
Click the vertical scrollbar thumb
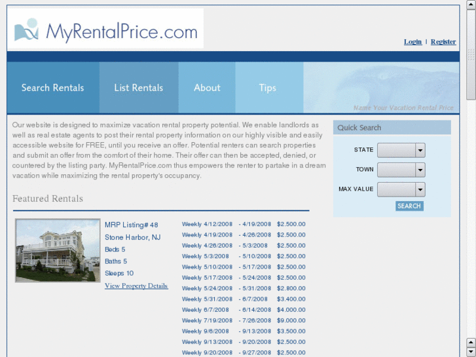tap(471, 54)
